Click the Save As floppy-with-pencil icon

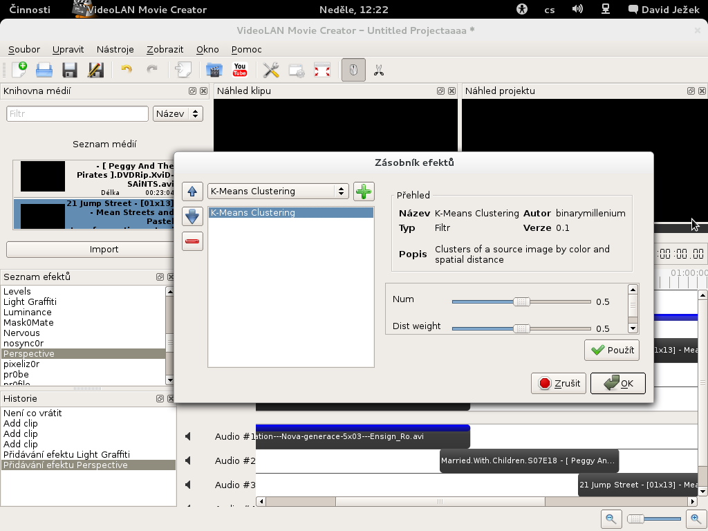click(95, 70)
